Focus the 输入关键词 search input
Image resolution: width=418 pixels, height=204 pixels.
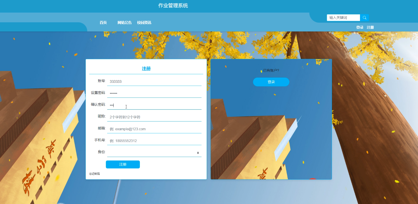pos(343,18)
